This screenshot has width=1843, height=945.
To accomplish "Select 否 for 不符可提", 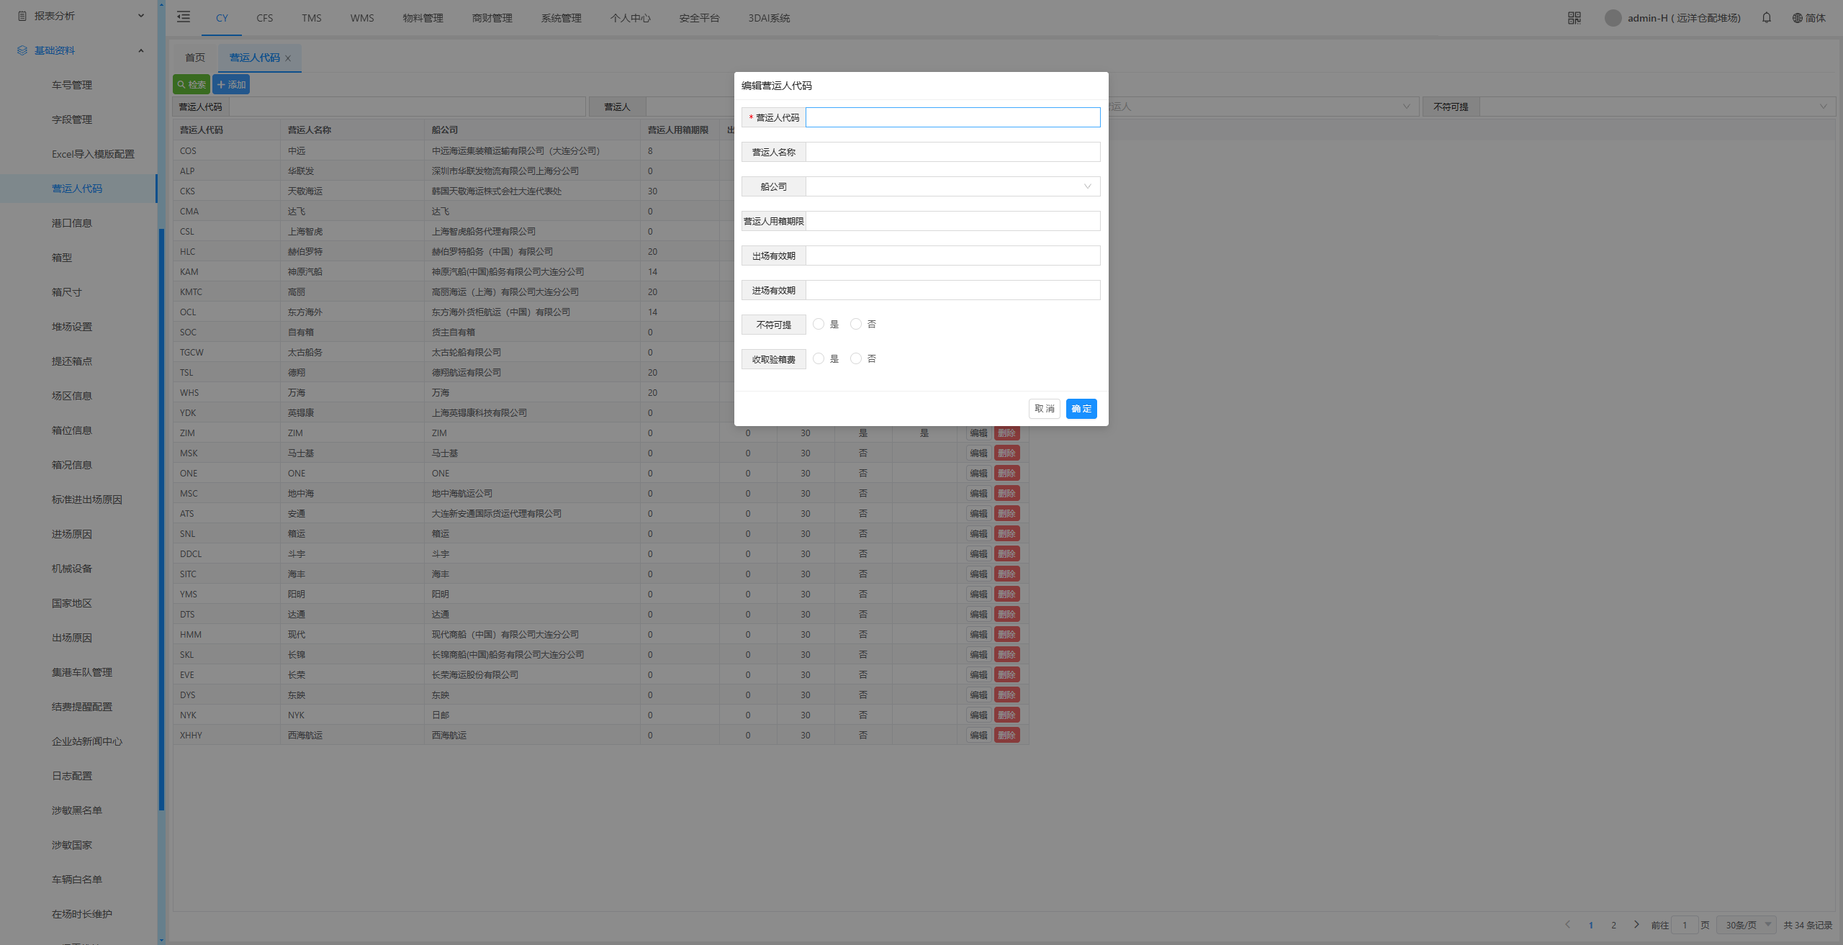I will click(856, 325).
